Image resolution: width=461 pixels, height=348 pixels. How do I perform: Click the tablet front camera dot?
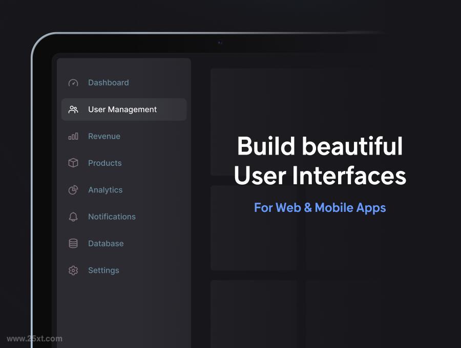click(x=220, y=43)
